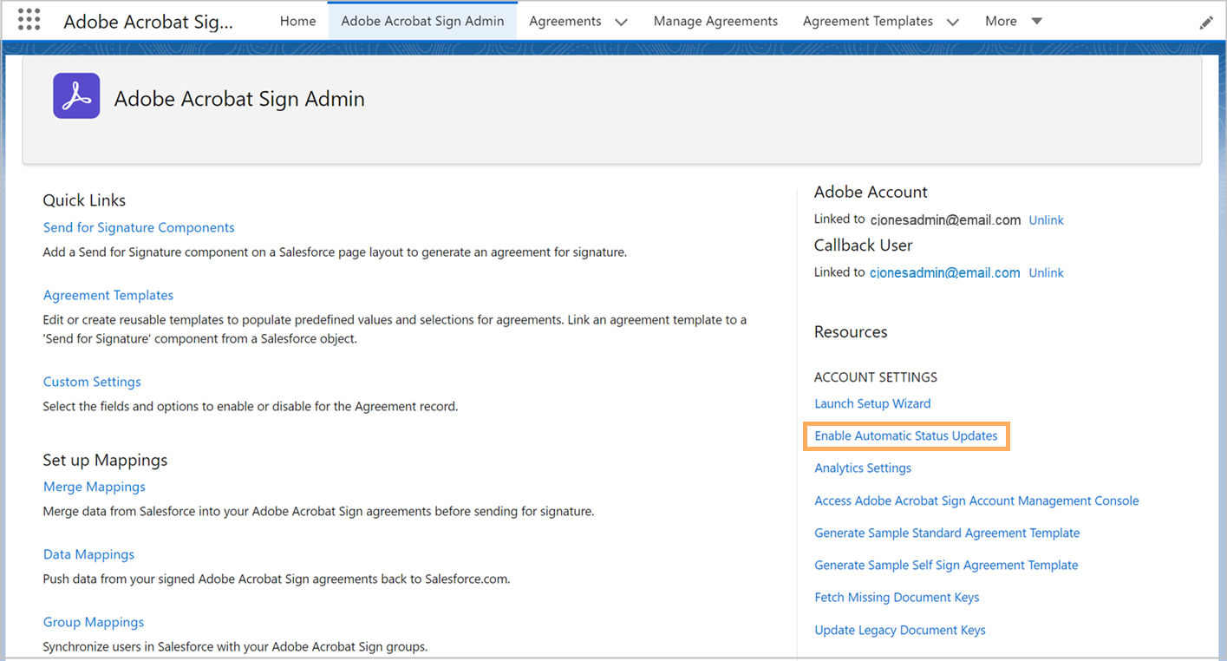Click the ACCOUNT SETTINGS label

click(x=876, y=377)
